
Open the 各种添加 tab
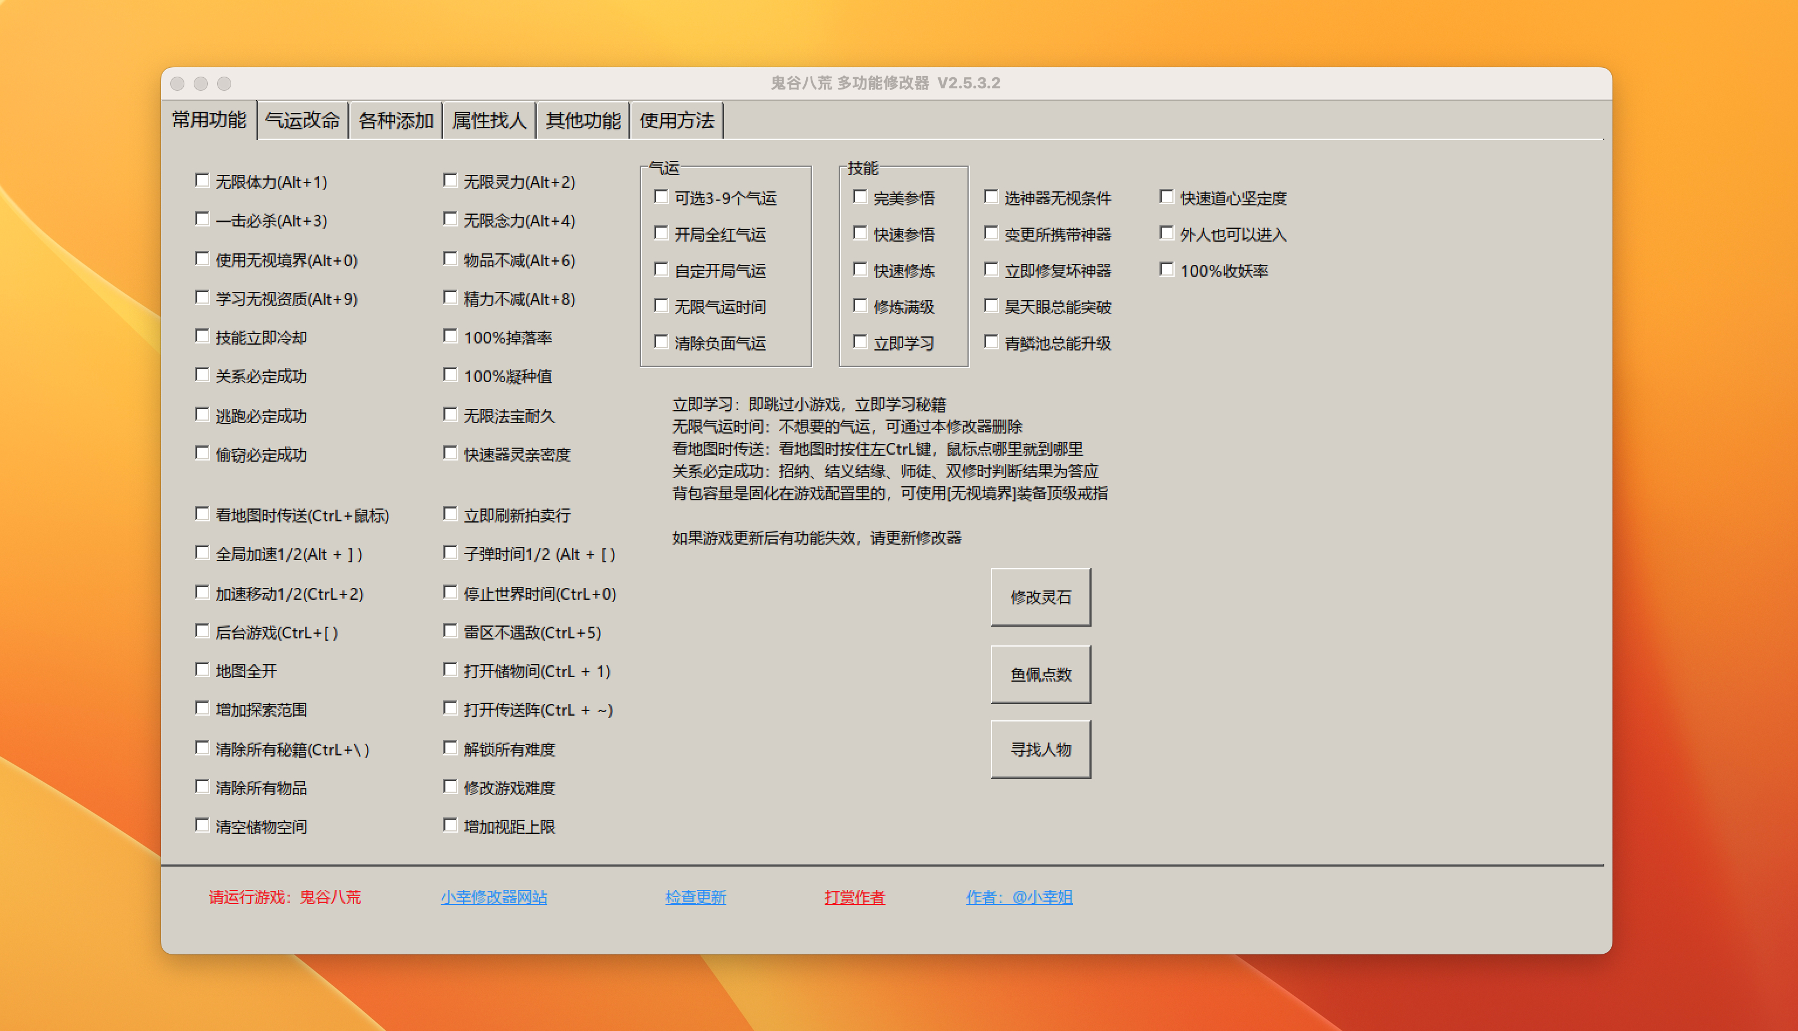pyautogui.click(x=396, y=121)
